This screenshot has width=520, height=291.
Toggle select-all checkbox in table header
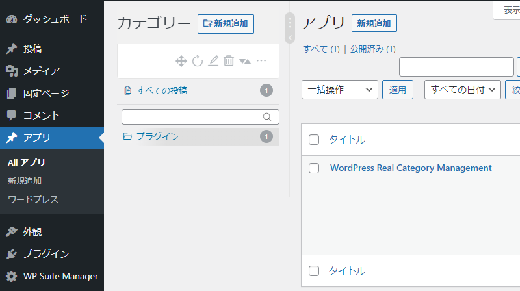(x=314, y=140)
